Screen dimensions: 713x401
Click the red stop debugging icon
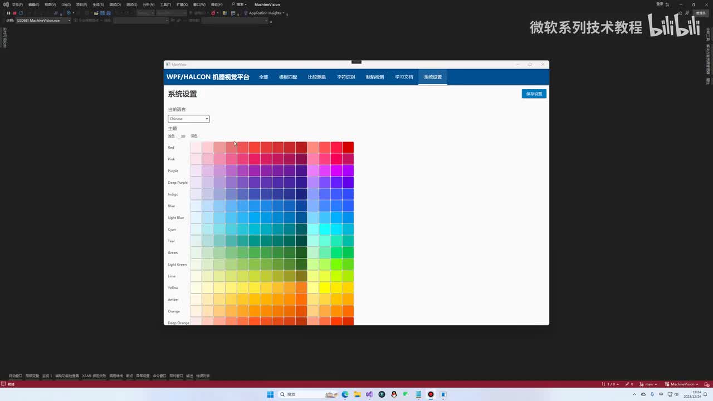[15, 13]
